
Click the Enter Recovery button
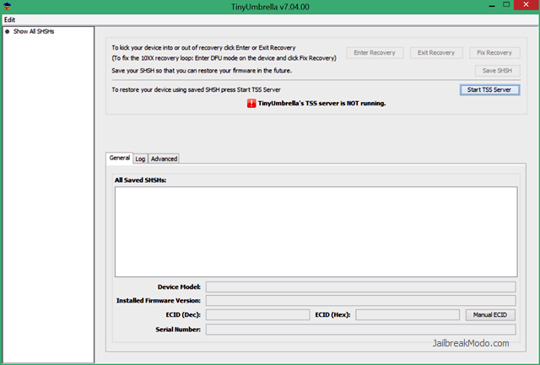point(375,52)
